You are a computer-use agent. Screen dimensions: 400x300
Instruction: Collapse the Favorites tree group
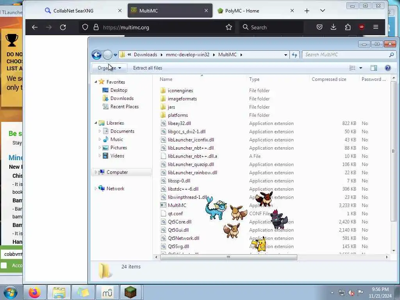pos(96,82)
